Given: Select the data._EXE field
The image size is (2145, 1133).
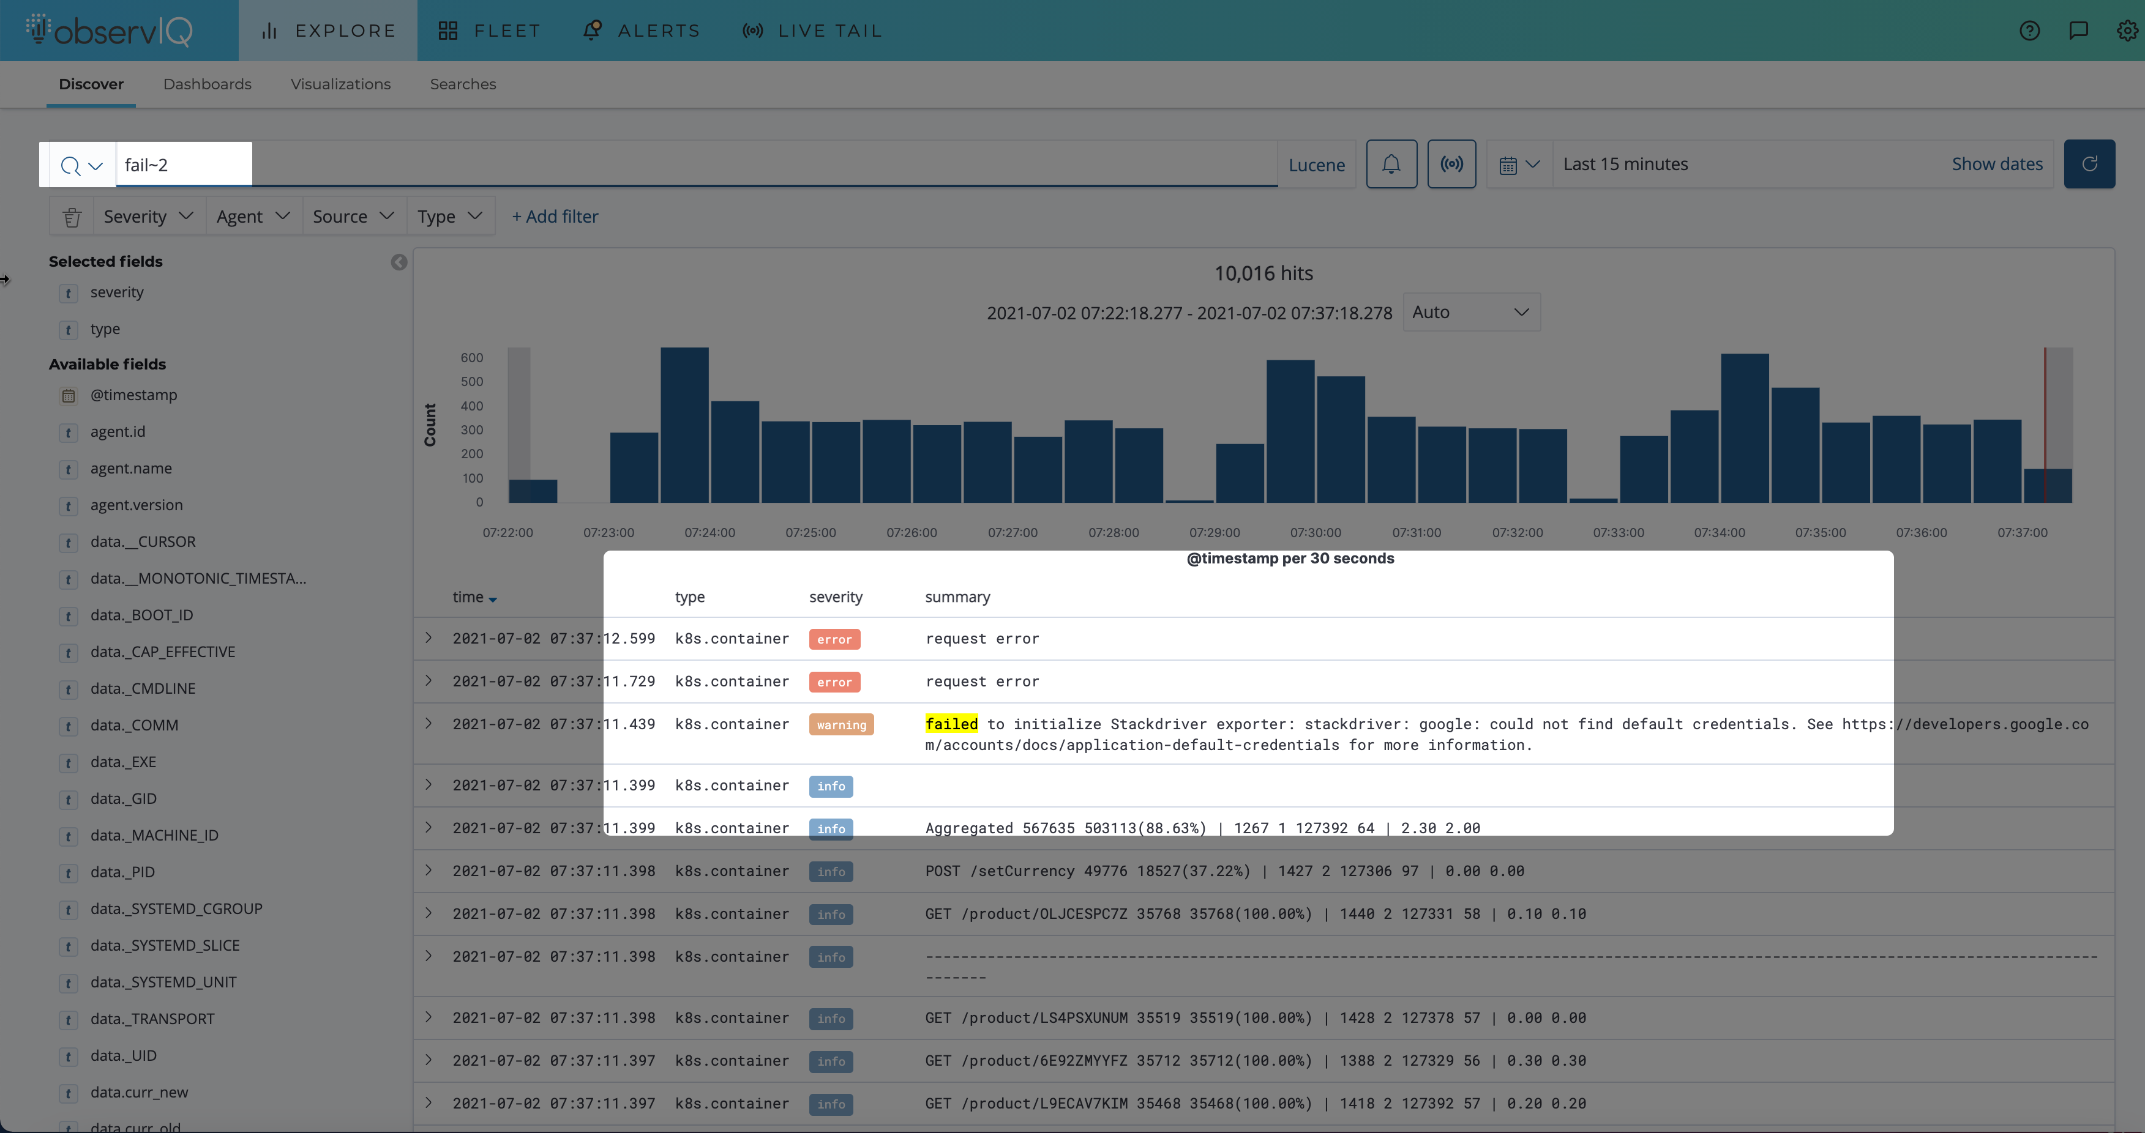Looking at the screenshot, I should coord(123,762).
